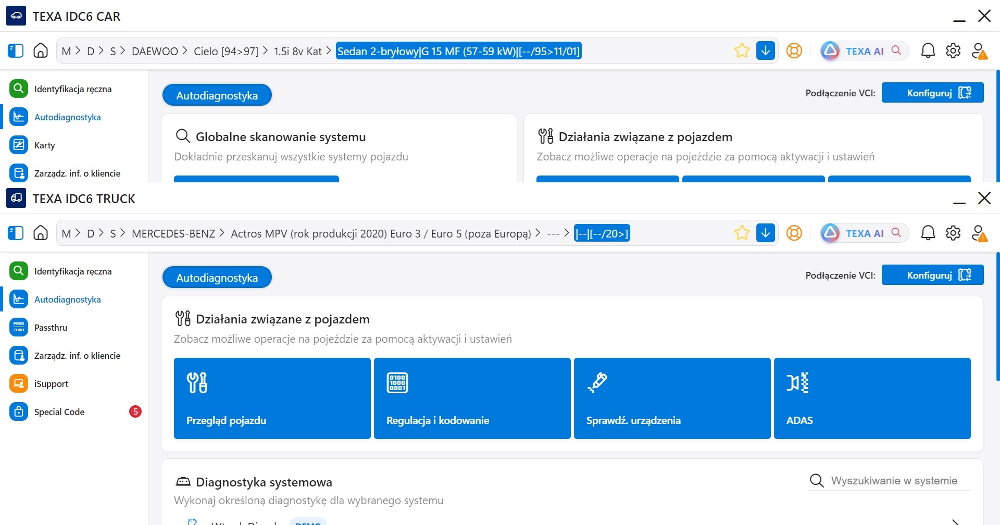Open Sprawdź. urządzenia tile
Image resolution: width=1000 pixels, height=525 pixels.
point(672,398)
